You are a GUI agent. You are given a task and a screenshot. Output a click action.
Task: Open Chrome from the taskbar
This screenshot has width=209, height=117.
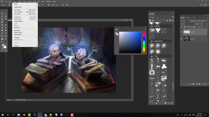point(45,115)
